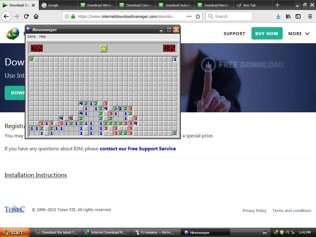Click the bottom-right green 2 tile
316x237 pixels.
pos(175,133)
